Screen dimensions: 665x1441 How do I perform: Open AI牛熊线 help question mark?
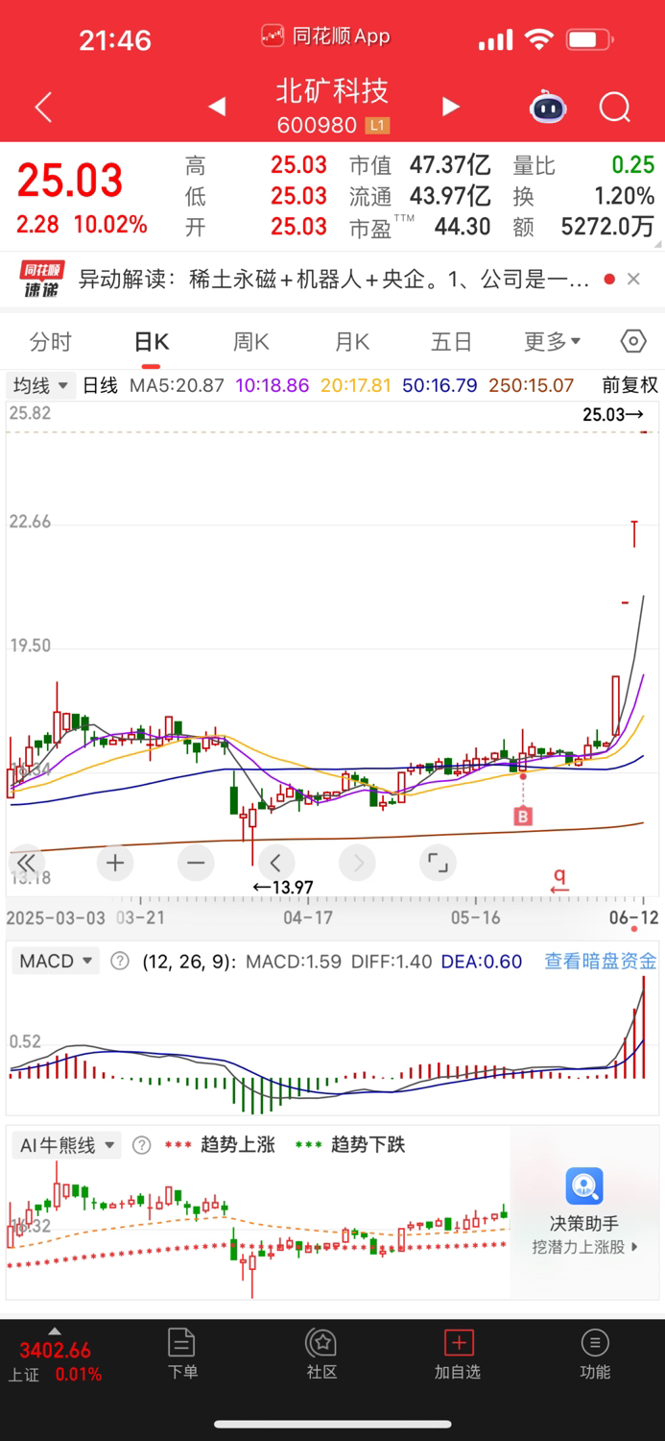[141, 1145]
